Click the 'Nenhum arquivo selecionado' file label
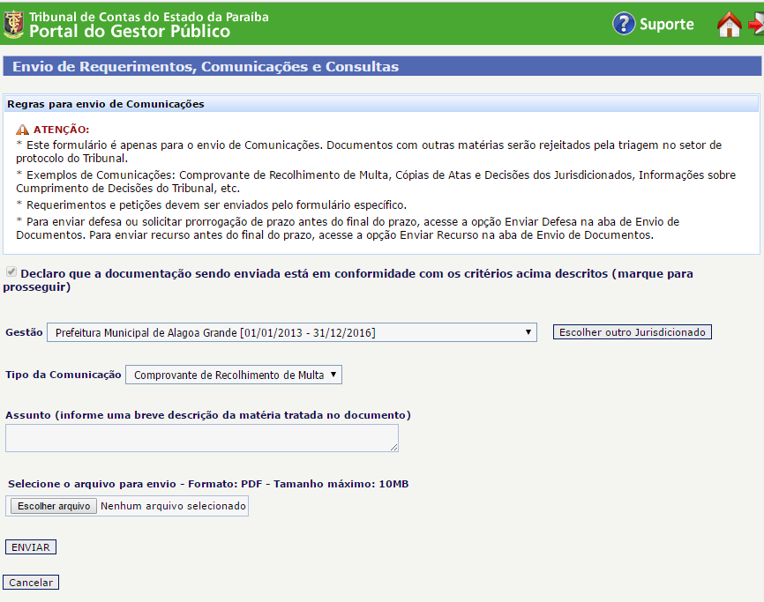This screenshot has width=764, height=602. tap(173, 506)
